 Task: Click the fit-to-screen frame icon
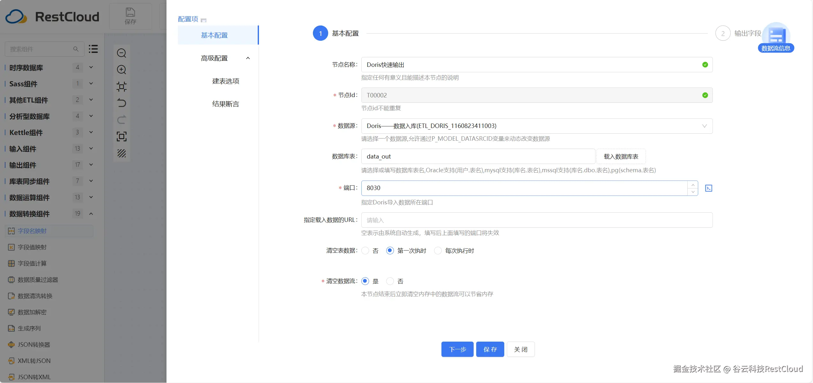click(x=122, y=136)
